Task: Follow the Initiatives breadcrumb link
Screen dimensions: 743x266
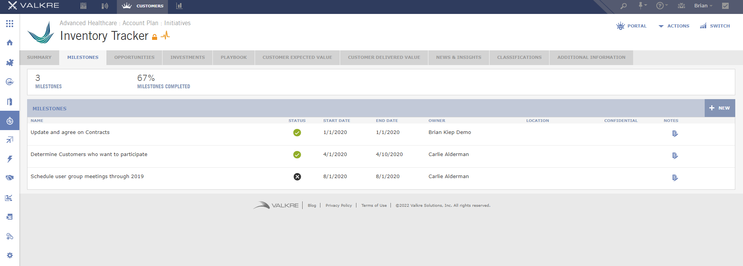Action: [177, 23]
